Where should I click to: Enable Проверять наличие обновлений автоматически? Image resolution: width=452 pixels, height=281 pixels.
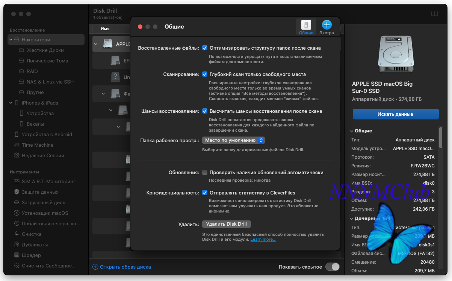click(x=205, y=172)
